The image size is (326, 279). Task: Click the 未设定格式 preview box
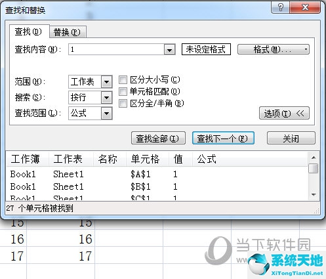206,49
